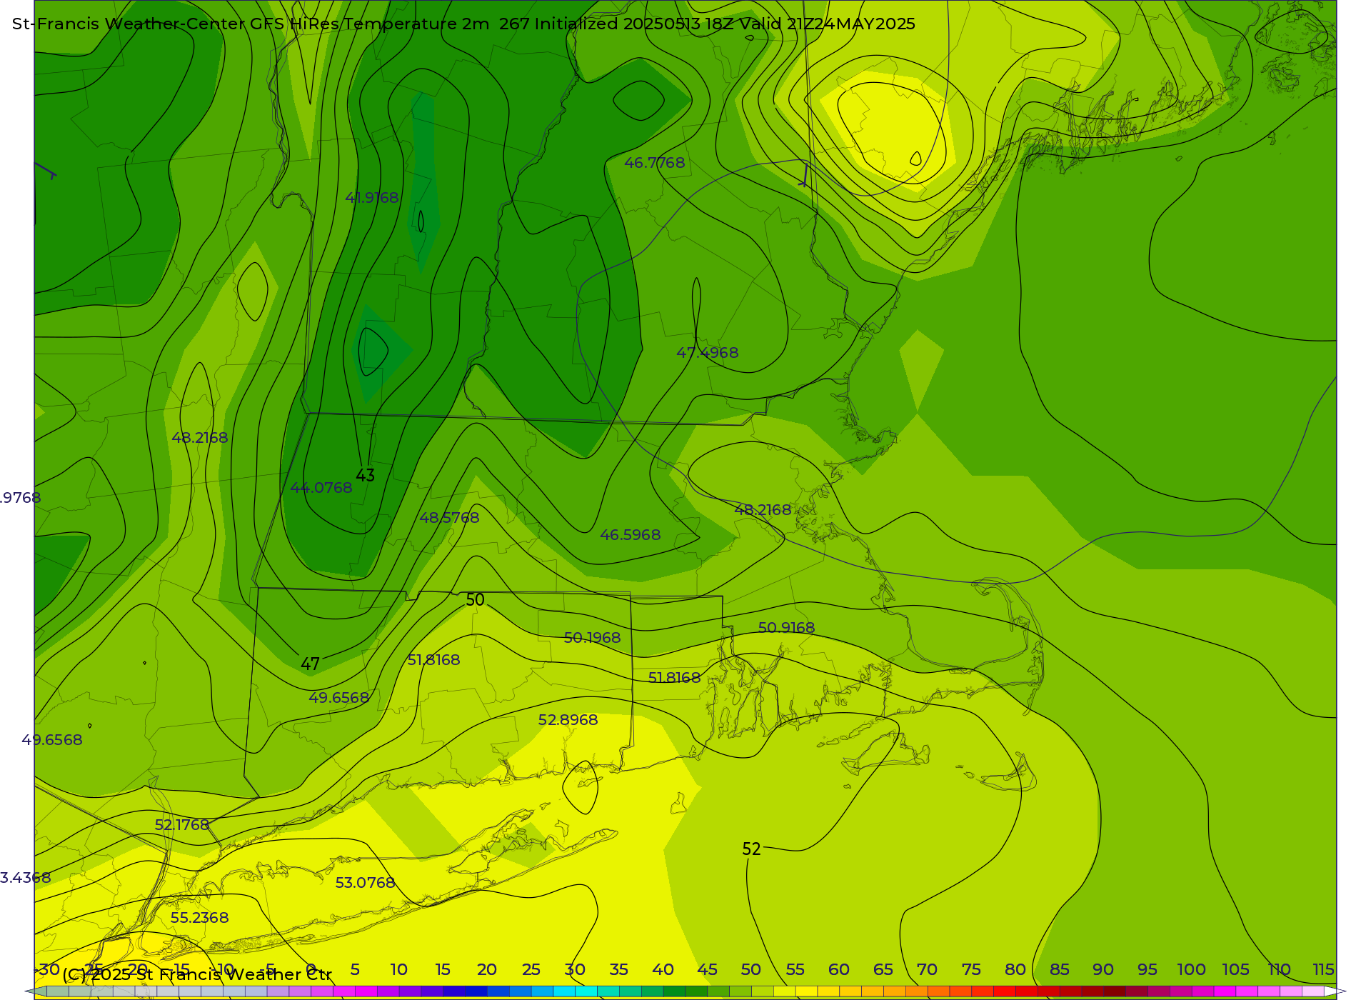1371x1000 pixels.
Task: Pick the 46.5968 temperature reading
Action: coord(630,535)
